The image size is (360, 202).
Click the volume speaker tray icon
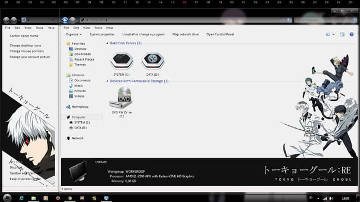(331, 198)
